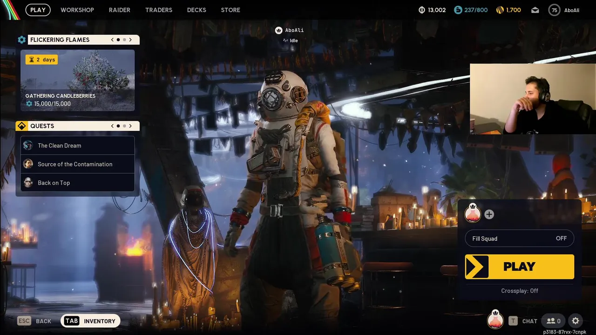Open Source of the Contamination quest

pyautogui.click(x=78, y=164)
